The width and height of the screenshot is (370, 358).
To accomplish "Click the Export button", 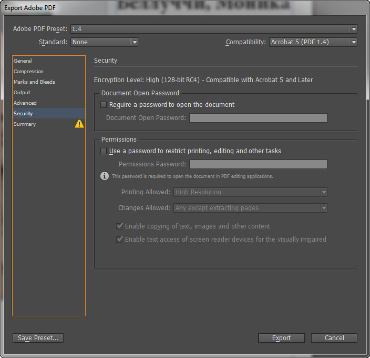I will (x=281, y=338).
